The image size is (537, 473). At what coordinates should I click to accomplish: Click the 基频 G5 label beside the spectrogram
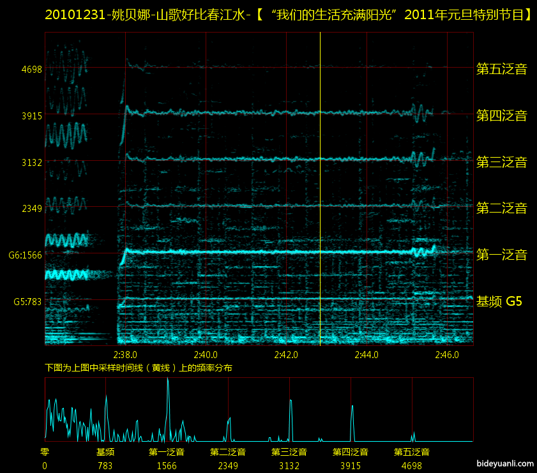click(x=499, y=301)
